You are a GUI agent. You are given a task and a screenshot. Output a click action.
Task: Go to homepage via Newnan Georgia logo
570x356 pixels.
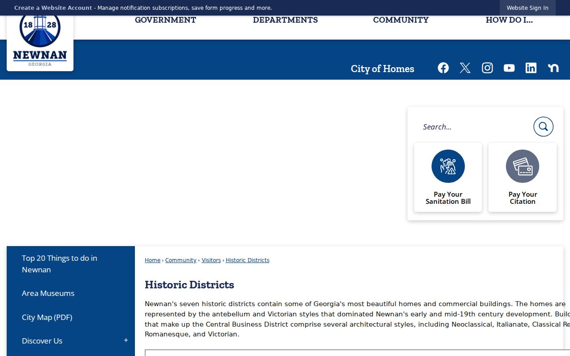pos(40,41)
